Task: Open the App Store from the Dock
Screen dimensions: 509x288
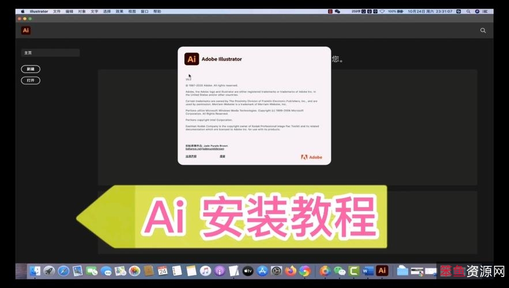Action: pos(262,271)
